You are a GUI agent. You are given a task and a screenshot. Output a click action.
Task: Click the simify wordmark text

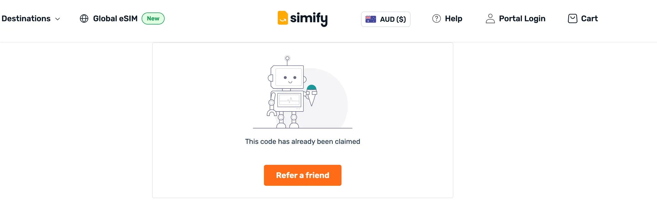309,19
